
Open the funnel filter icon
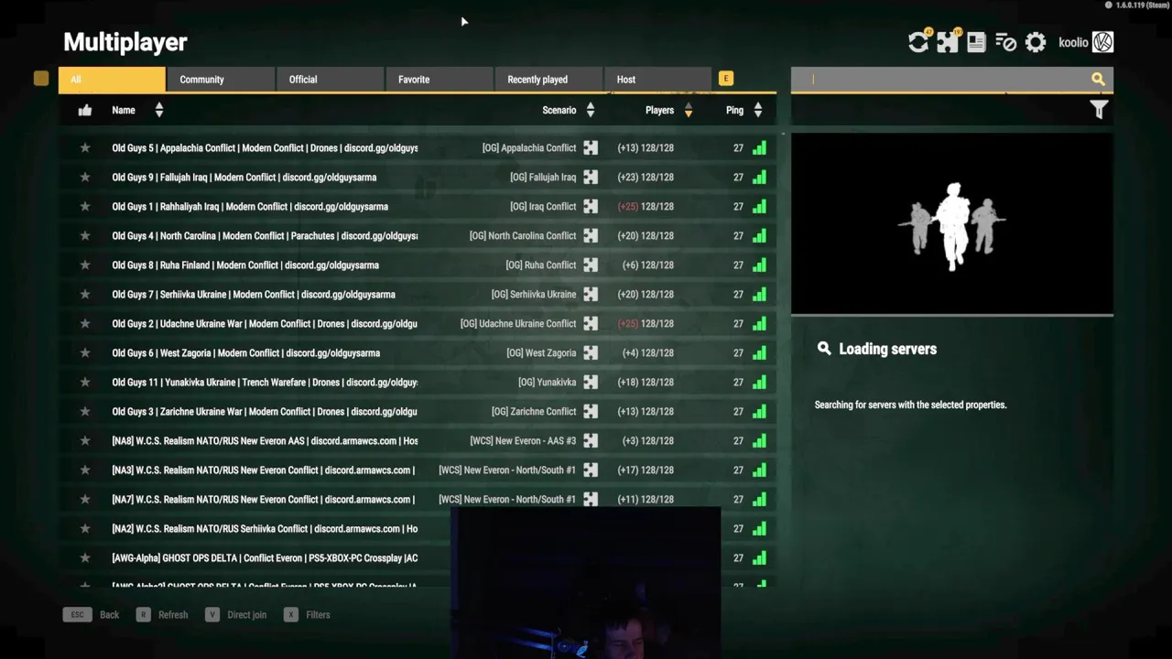tap(1099, 110)
